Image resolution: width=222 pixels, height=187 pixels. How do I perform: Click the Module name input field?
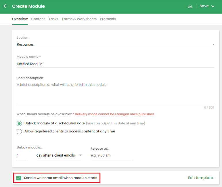pos(115,64)
